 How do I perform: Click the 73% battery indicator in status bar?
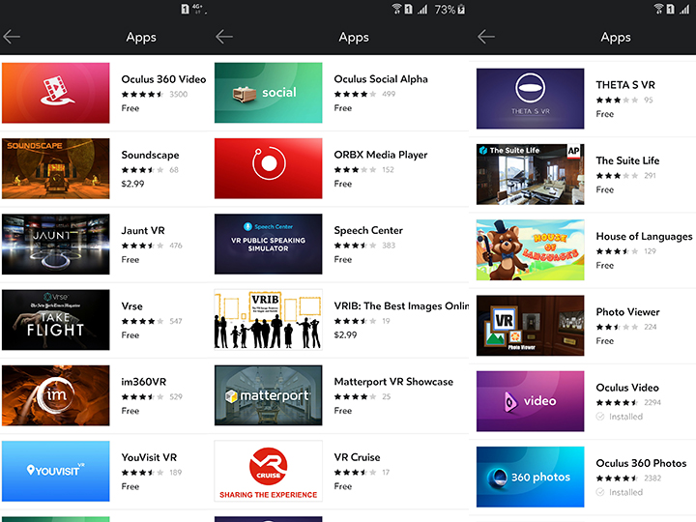[449, 10]
